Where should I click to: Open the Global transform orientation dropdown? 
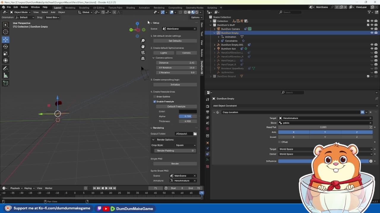point(85,12)
